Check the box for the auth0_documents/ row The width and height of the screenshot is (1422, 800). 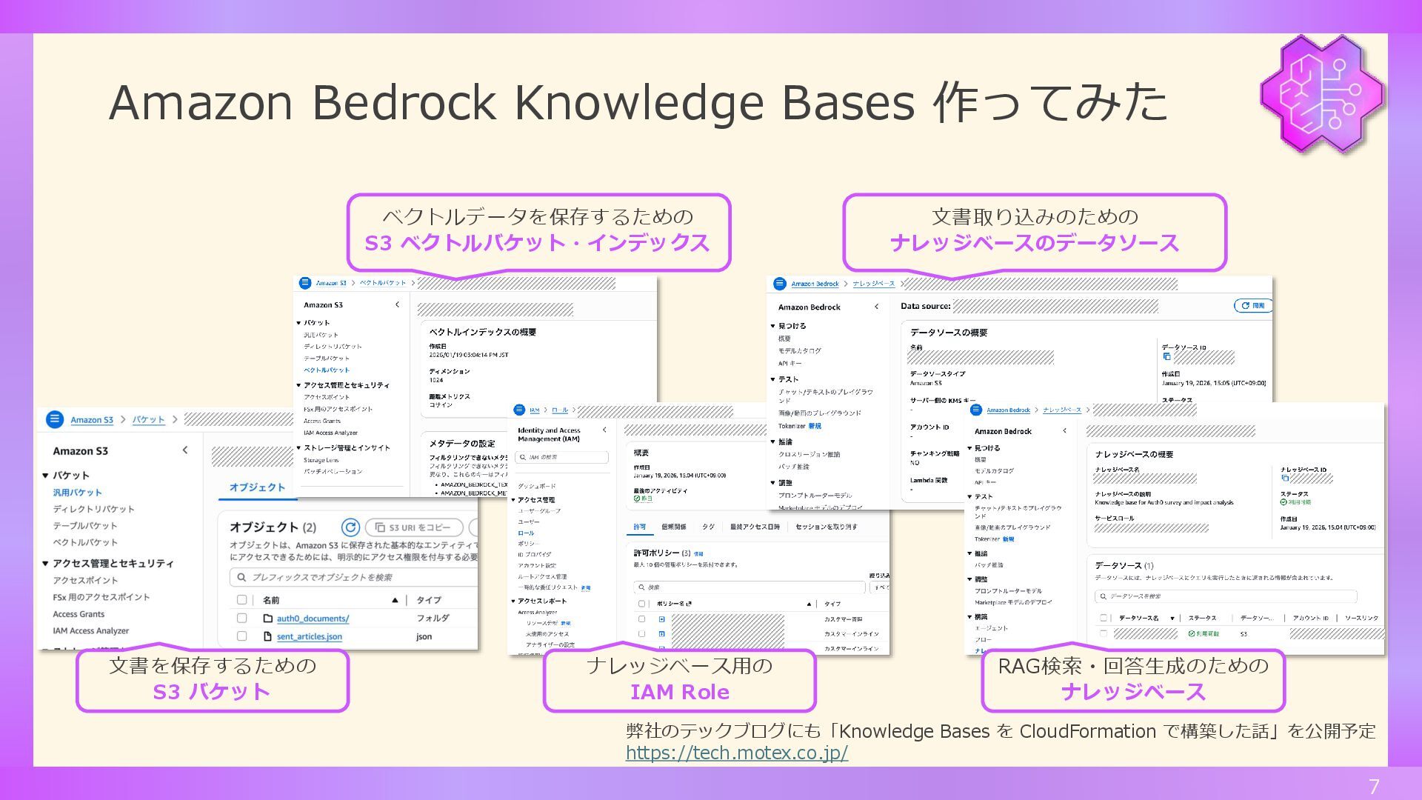coord(241,619)
